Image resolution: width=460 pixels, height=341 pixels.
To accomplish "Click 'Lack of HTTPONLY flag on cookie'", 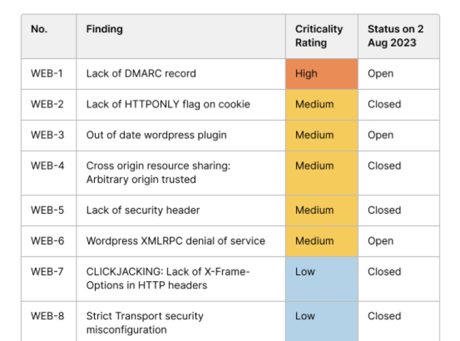I will [168, 104].
